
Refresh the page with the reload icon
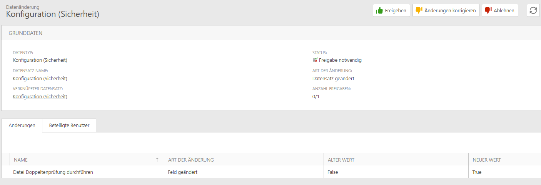533,10
